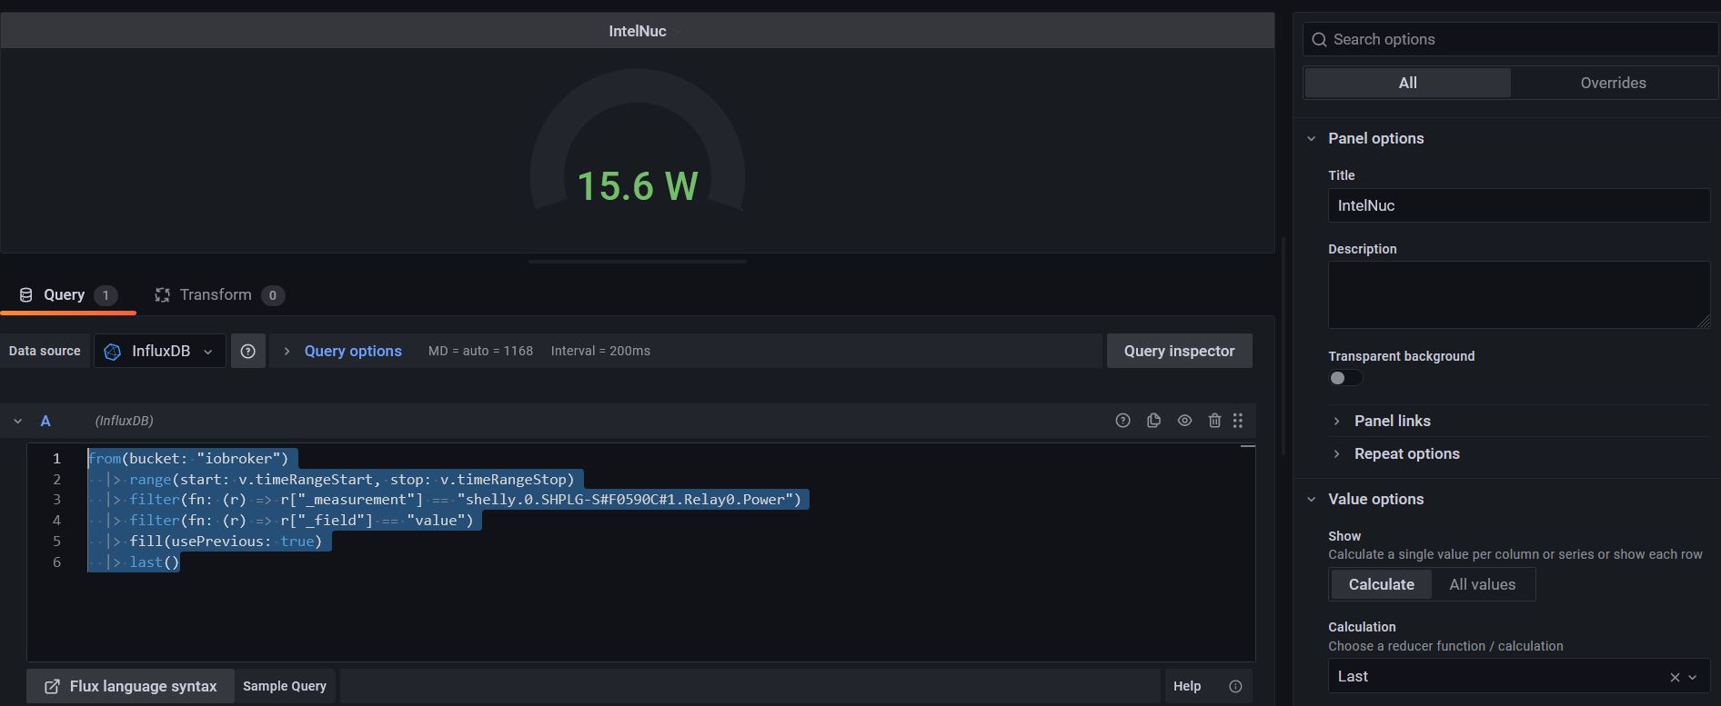Duplicate query A with copy icon

coord(1153,421)
